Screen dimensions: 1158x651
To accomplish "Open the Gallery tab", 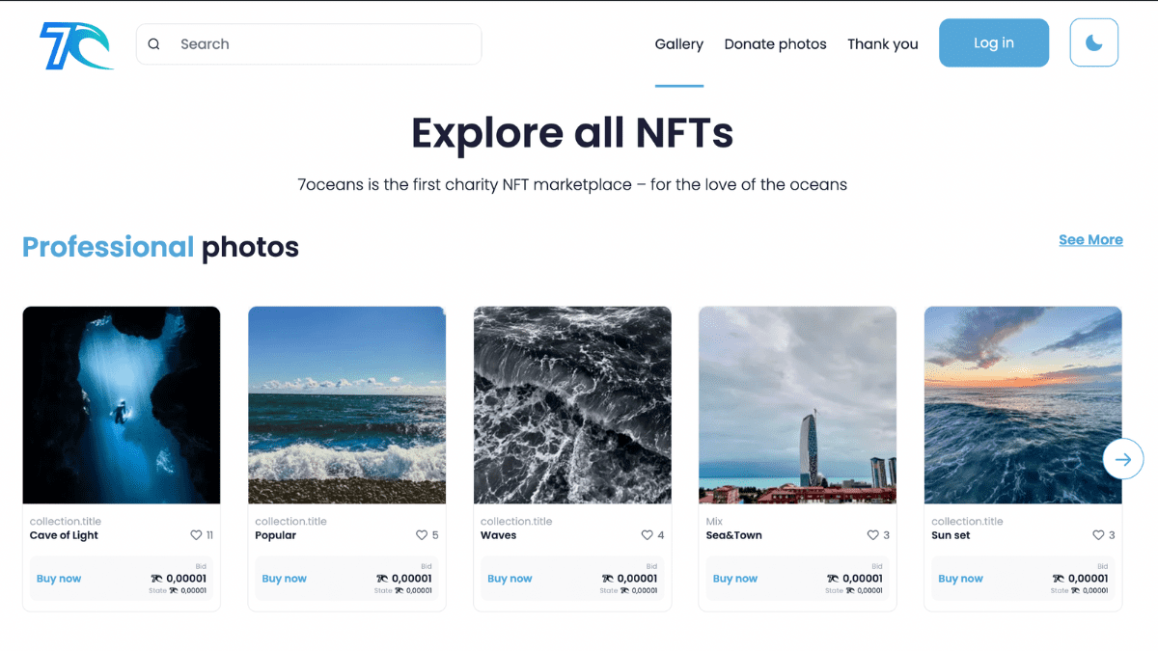I will (x=678, y=44).
